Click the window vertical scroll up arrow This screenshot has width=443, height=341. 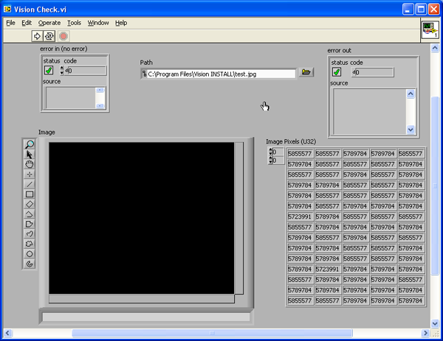click(x=435, y=48)
